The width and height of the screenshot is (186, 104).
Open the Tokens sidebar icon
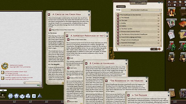tap(171, 93)
